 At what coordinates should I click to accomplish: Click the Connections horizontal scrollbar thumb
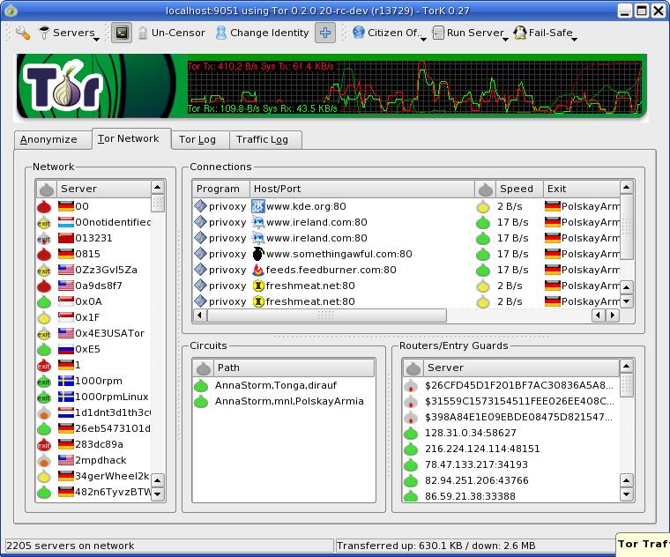(326, 316)
